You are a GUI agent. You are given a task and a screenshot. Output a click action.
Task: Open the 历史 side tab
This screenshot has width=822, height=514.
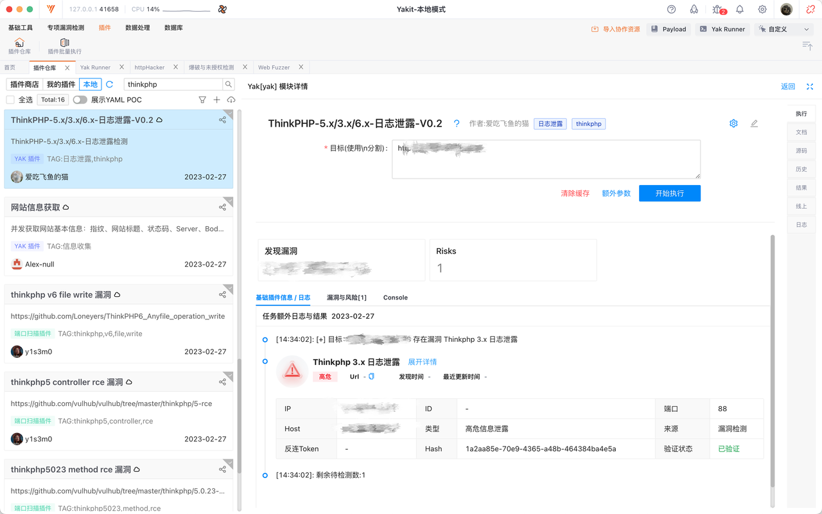(x=801, y=170)
